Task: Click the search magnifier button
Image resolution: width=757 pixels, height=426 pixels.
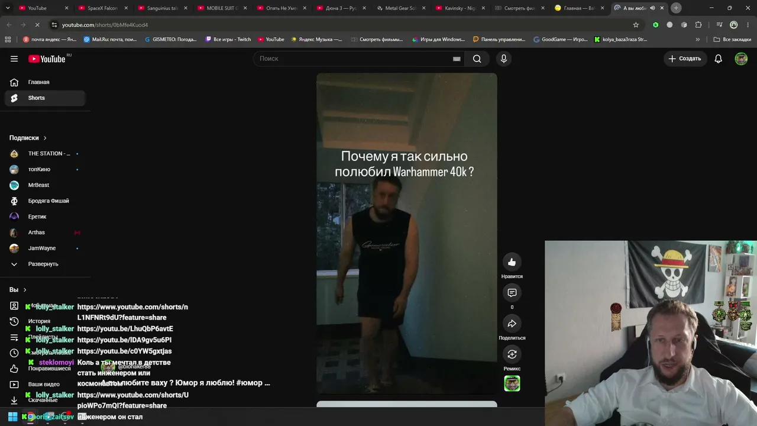Action: [477, 59]
